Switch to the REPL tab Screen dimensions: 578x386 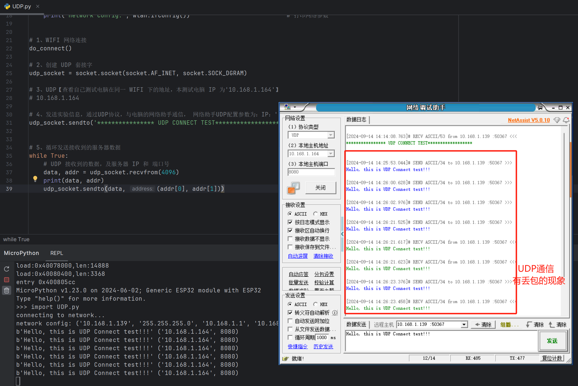[57, 253]
